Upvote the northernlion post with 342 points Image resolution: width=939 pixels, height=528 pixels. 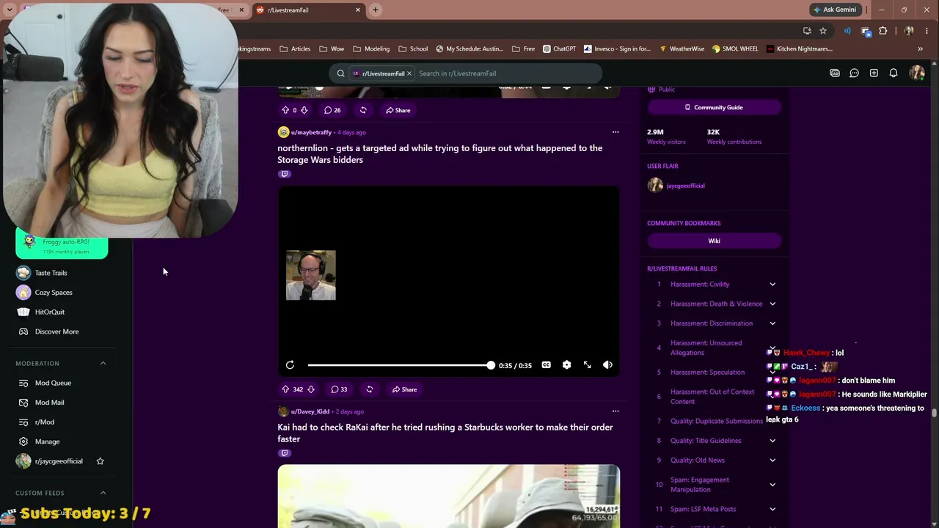pos(285,389)
